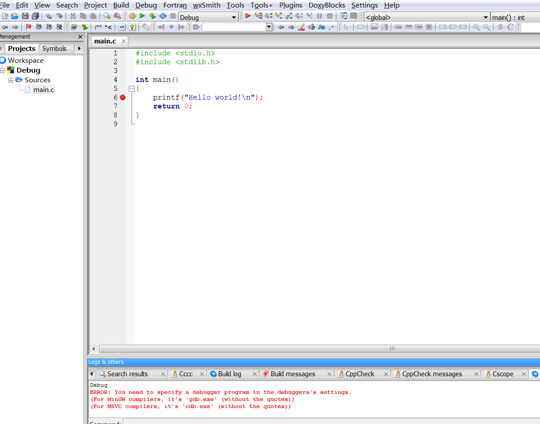Toggle the breakpoint on line 6

coord(123,97)
